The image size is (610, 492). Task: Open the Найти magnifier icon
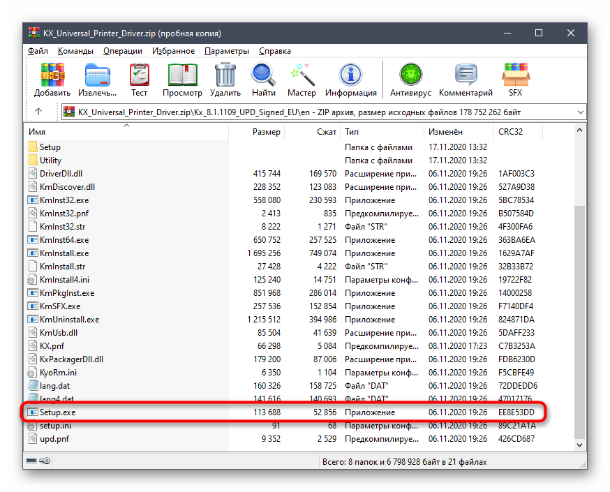click(x=263, y=75)
